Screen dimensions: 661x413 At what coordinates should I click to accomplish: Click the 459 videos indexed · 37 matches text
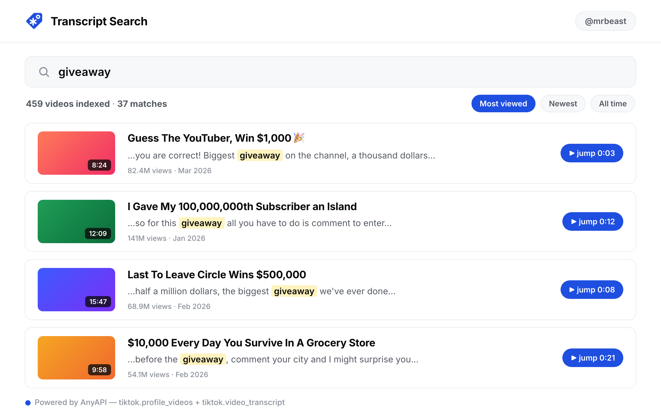pos(96,104)
